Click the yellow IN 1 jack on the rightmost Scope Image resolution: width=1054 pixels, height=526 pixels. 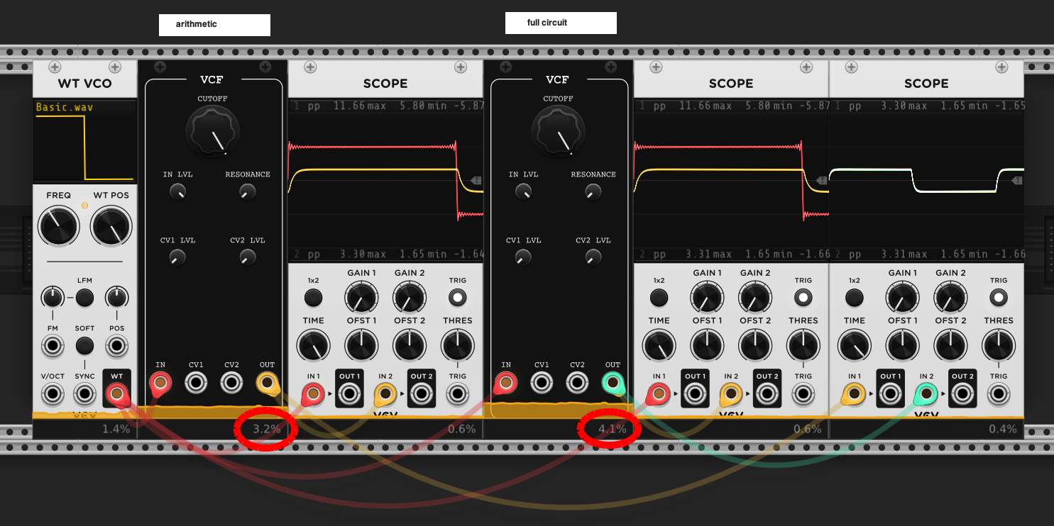click(854, 393)
